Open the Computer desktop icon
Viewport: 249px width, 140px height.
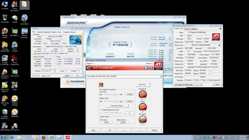(5, 5)
